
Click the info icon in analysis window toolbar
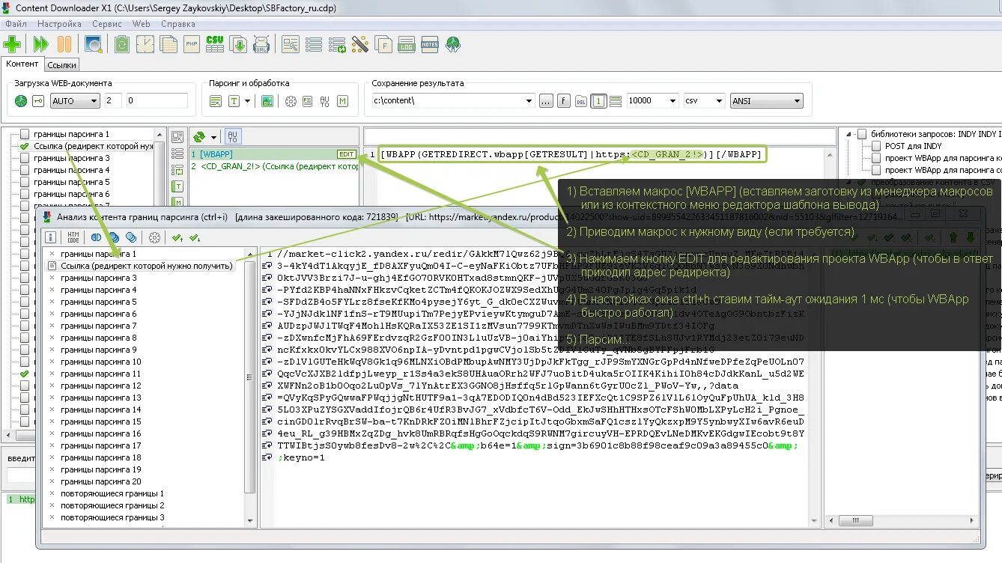point(51,237)
